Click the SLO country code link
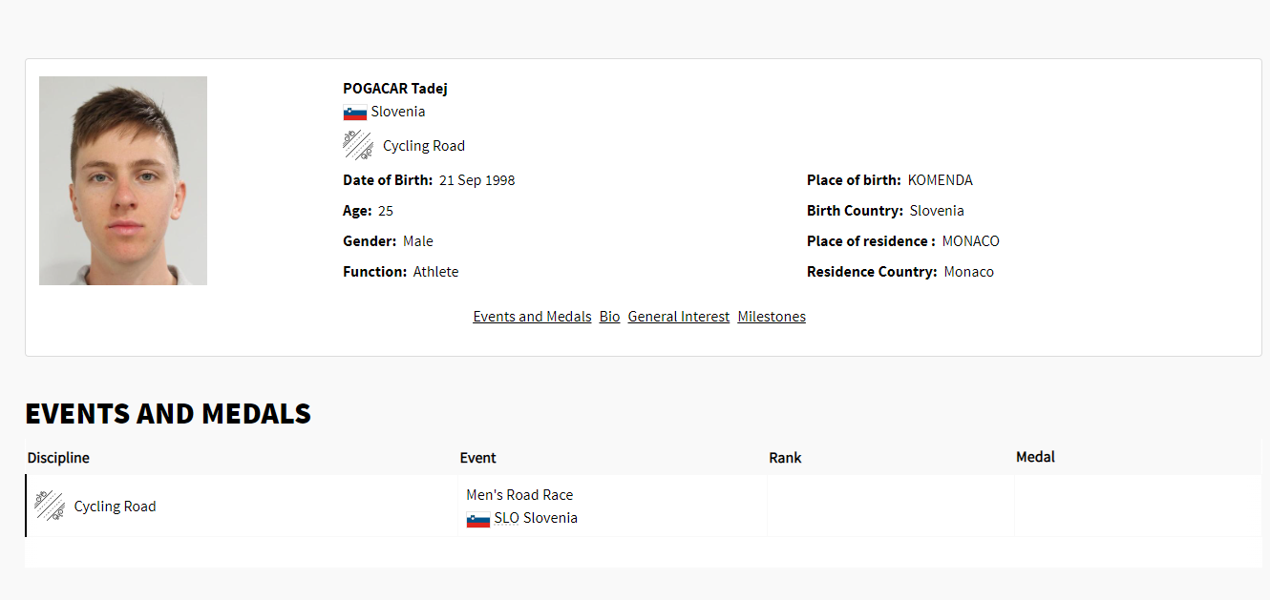This screenshot has height=600, width=1270. pyautogui.click(x=506, y=518)
